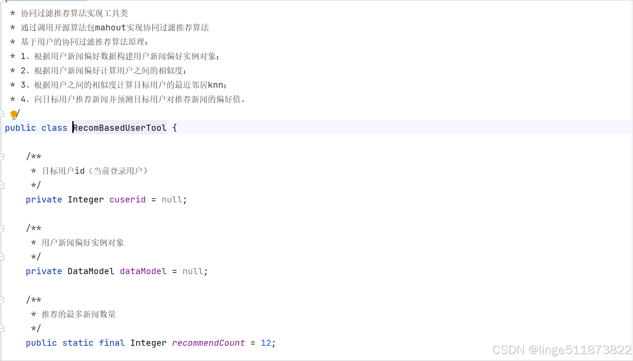This screenshot has width=633, height=361.
Task: Click the 'DataModel' type name
Action: (91, 271)
